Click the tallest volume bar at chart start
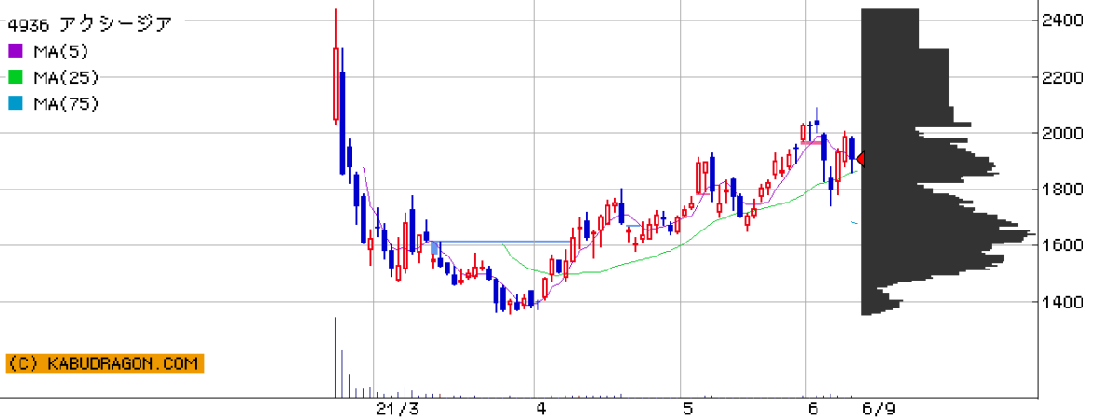The width and height of the screenshot is (1116, 420). tap(335, 357)
